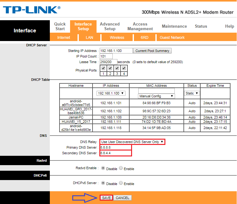
Task: Click IP address 192.168.1.102 cell
Action: (x=111, y=111)
